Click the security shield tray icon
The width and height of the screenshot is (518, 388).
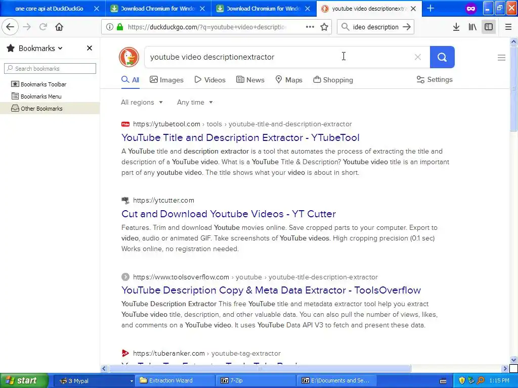coord(462,381)
